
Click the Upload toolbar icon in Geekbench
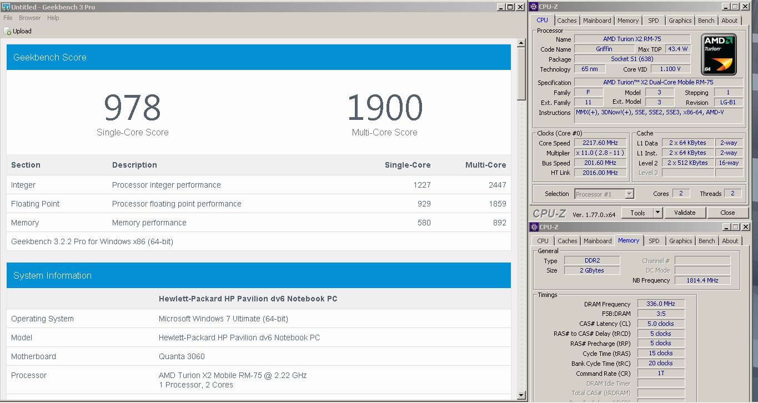[x=7, y=31]
